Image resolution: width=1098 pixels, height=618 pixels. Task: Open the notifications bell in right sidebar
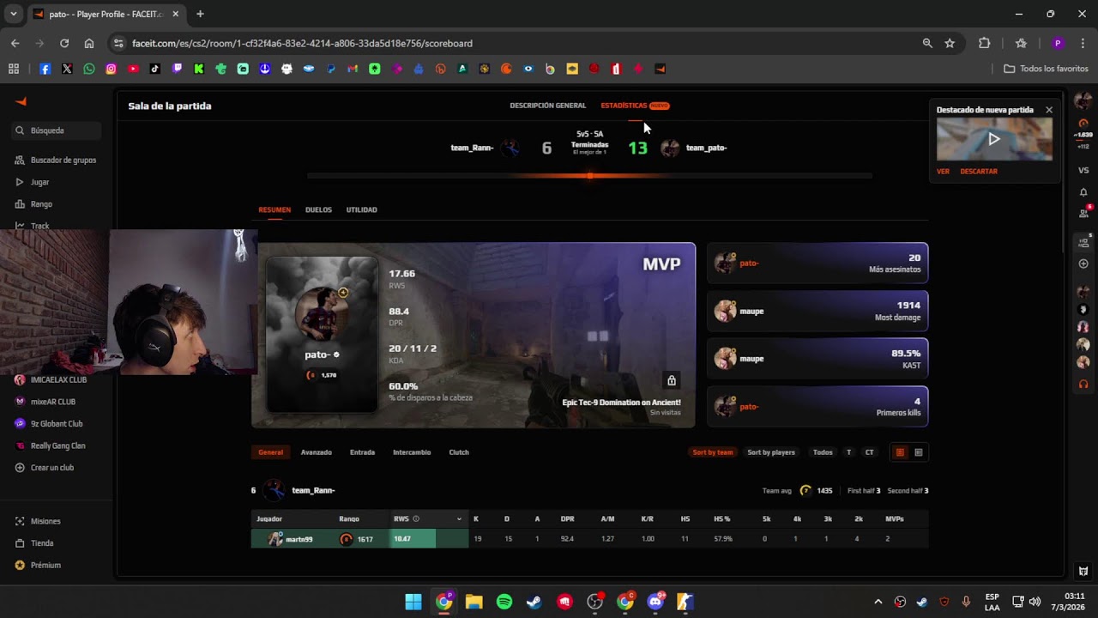(x=1083, y=192)
